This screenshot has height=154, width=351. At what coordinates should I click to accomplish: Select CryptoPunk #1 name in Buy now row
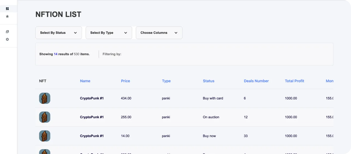92,136
